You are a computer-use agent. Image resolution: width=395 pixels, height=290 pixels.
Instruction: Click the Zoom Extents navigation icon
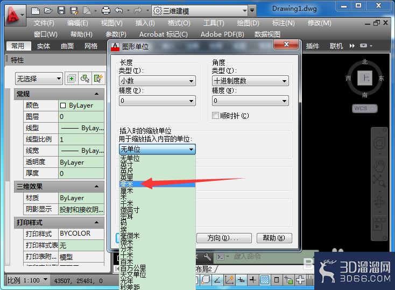[379, 181]
